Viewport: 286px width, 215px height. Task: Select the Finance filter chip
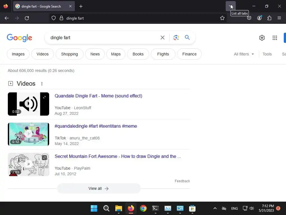(189, 54)
